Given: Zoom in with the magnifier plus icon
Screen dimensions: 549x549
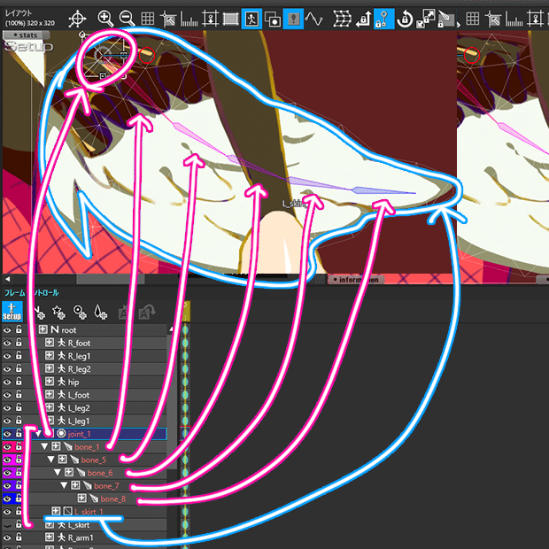Looking at the screenshot, I should point(105,19).
